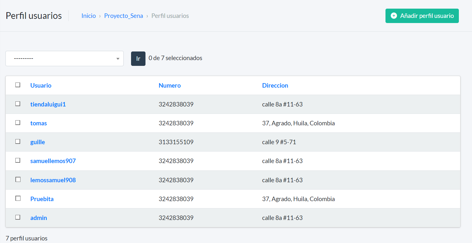This screenshot has height=243, width=472.
Task: Sort by the Direccion column header
Action: click(275, 85)
